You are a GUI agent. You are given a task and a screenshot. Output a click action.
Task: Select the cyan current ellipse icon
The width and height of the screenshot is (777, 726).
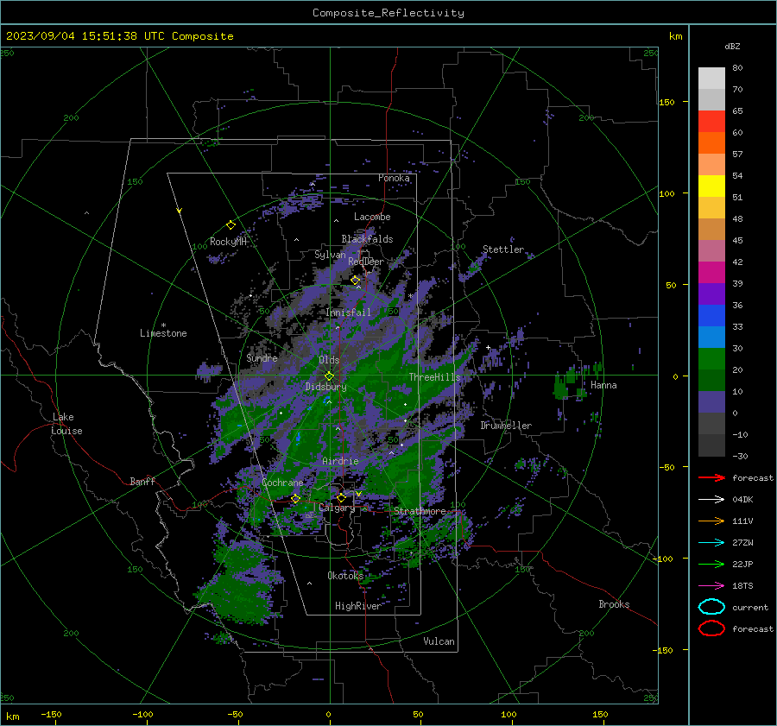(x=711, y=607)
